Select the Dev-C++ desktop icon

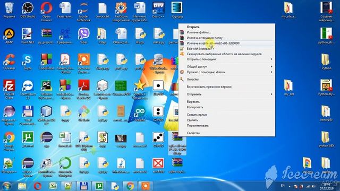[158, 11]
